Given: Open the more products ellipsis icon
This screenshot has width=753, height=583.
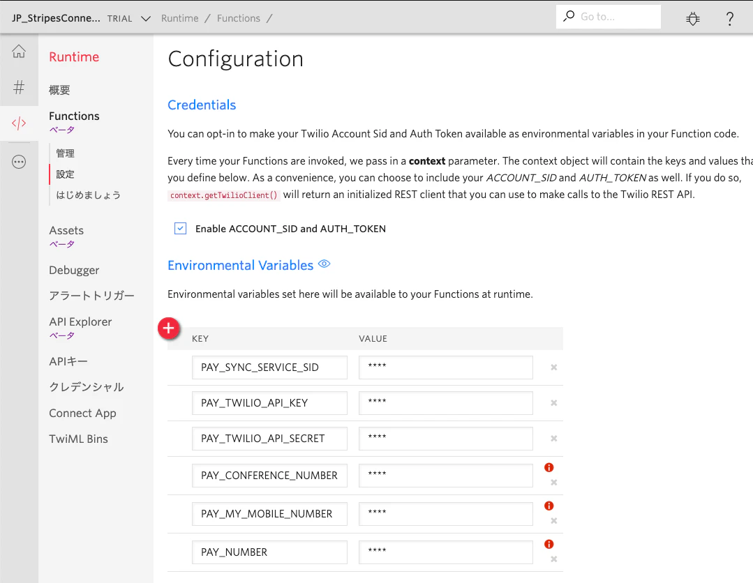Looking at the screenshot, I should pyautogui.click(x=19, y=162).
